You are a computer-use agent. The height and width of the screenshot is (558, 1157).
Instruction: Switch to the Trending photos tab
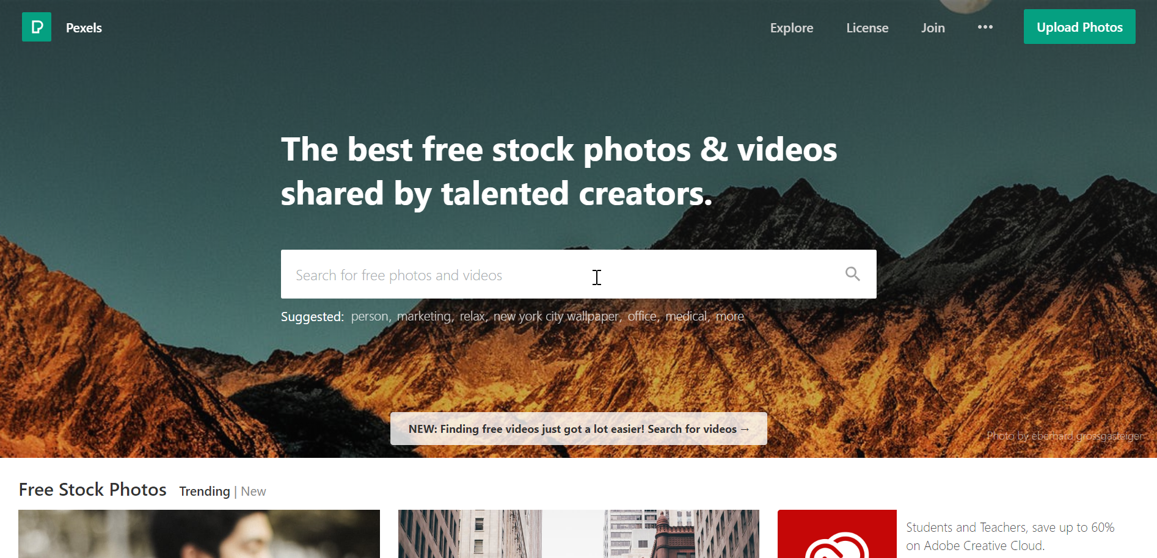coord(205,491)
